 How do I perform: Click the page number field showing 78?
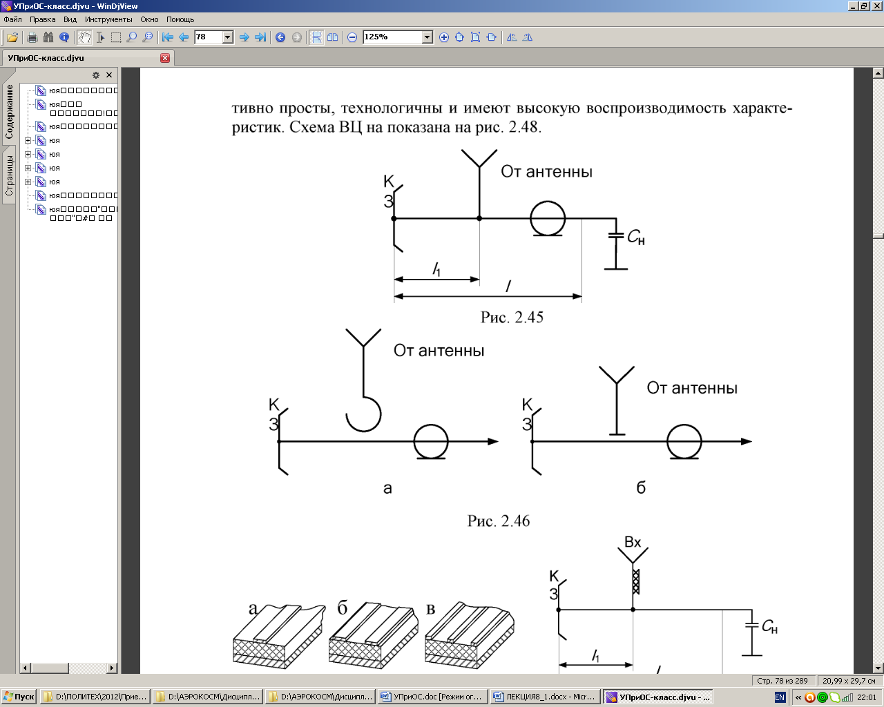point(208,37)
